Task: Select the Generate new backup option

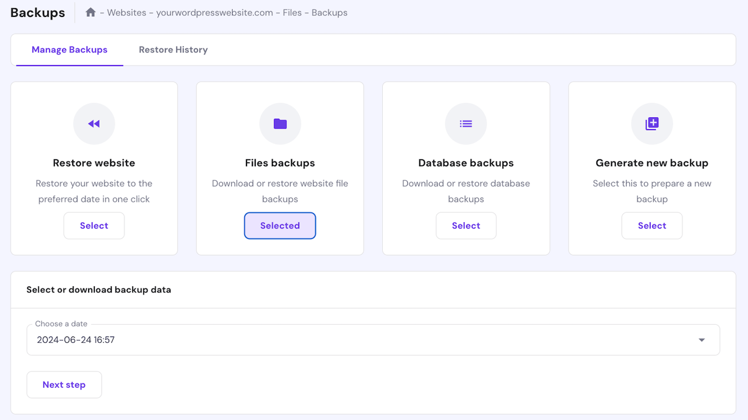Action: (x=652, y=225)
